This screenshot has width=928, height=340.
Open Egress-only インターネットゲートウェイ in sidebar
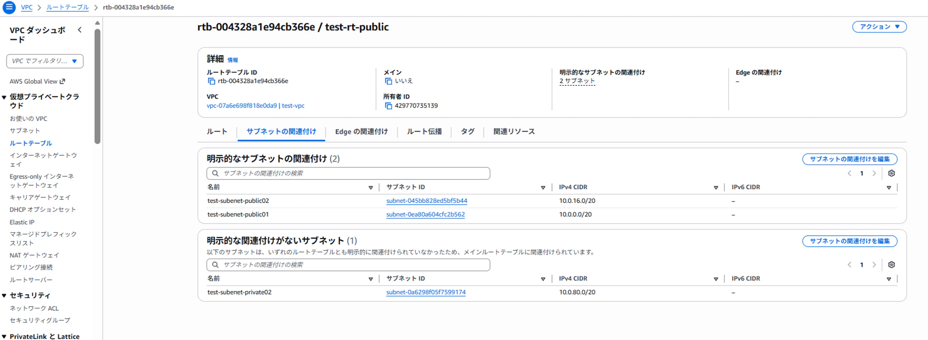click(x=42, y=181)
